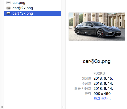Click the 수정일 label
The height and width of the screenshot is (109, 127).
[86, 84]
